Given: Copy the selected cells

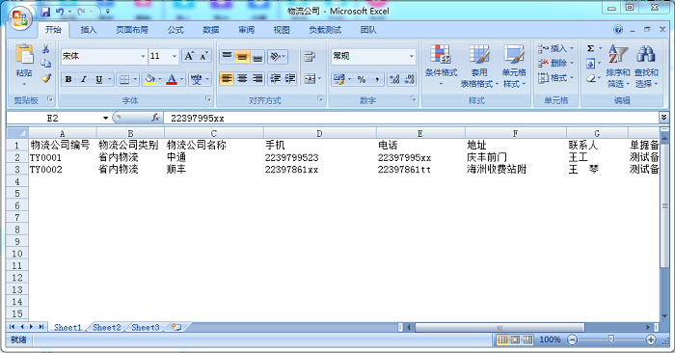Looking at the screenshot, I should tap(46, 64).
